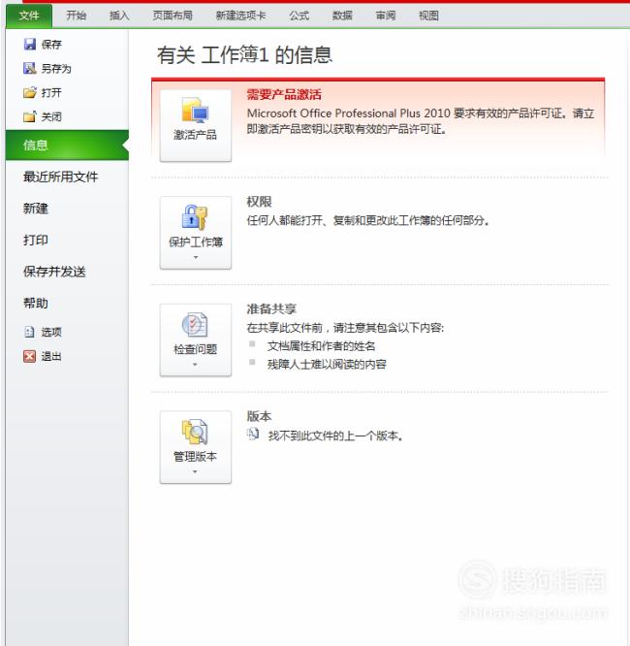Click the Activate Product computer icon
The image size is (630, 646).
[195, 110]
